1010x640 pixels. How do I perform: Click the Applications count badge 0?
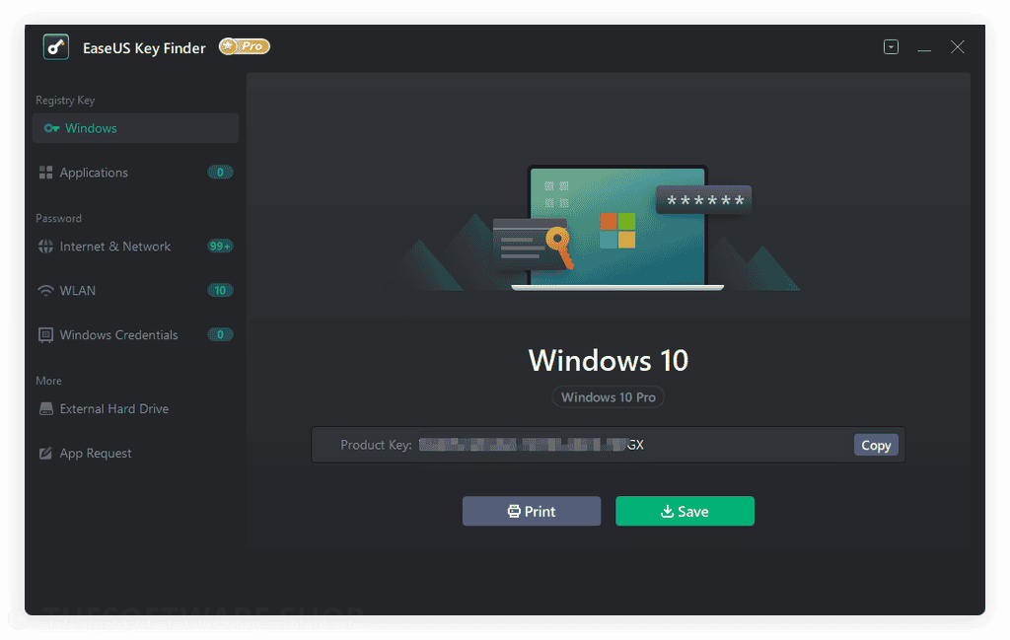(x=220, y=173)
